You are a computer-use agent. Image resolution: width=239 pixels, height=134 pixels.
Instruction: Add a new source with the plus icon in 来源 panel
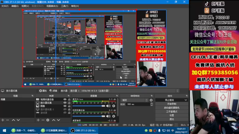(38, 120)
